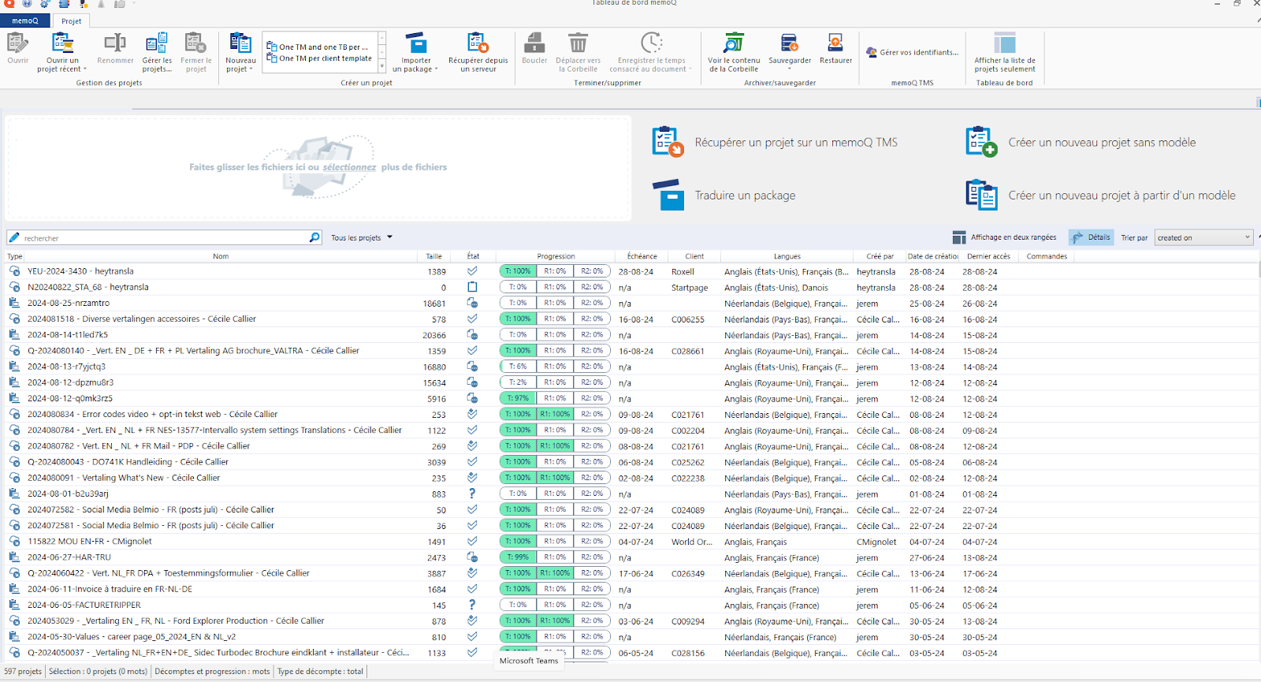Open Importer un package dropdown
The width and height of the screenshot is (1261, 682).
point(415,65)
